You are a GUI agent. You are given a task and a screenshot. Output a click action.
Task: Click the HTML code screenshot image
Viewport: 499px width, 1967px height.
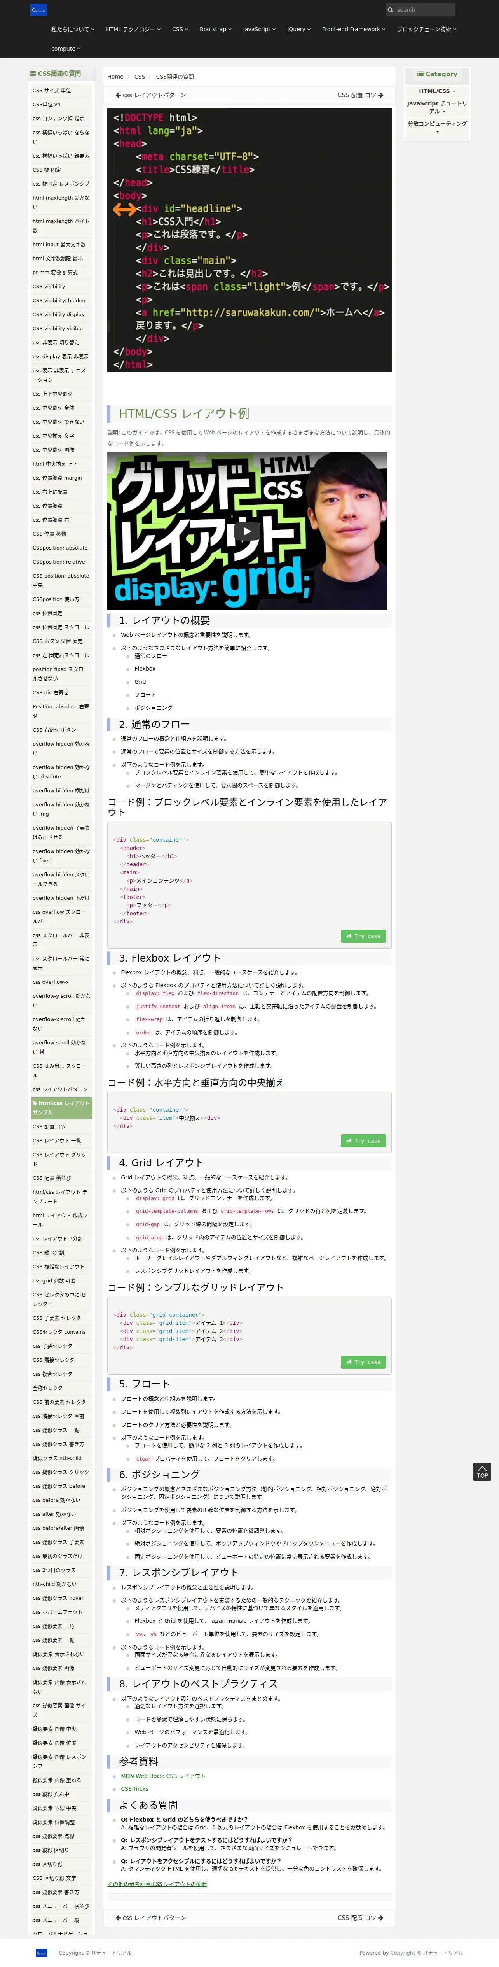pyautogui.click(x=249, y=240)
